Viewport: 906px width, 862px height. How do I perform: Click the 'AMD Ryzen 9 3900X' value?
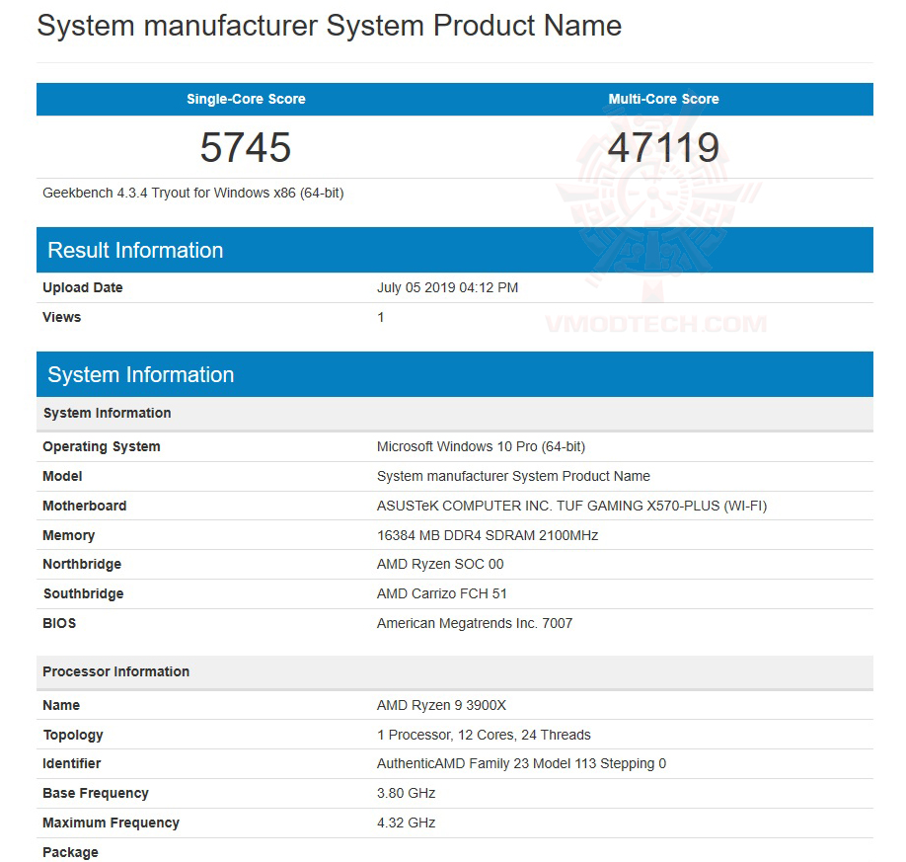click(x=441, y=705)
